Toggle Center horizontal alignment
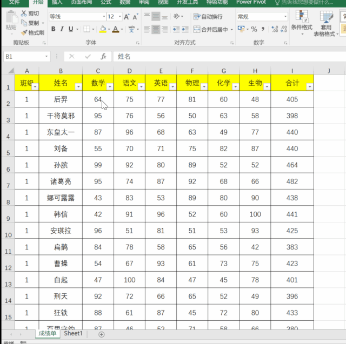Screen dimensions: 346x344 (156, 29)
